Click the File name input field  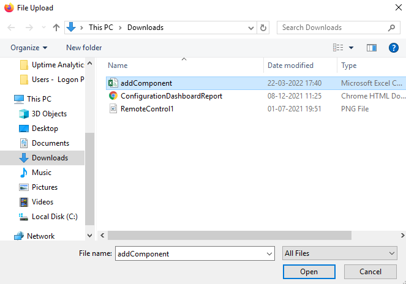click(x=195, y=253)
